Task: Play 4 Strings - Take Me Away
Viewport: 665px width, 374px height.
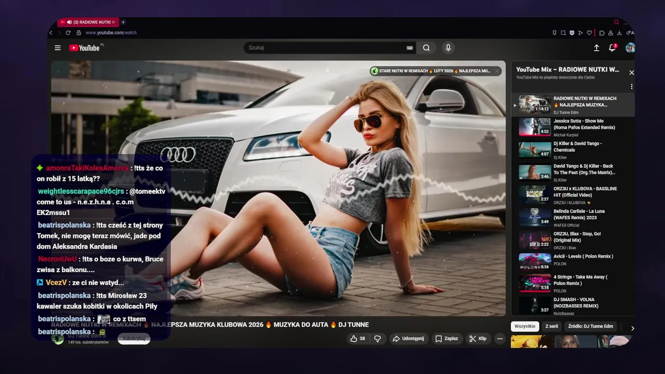Action: coord(573,284)
